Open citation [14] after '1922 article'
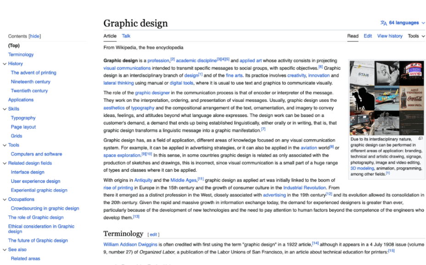426x265 pixels. point(315,243)
